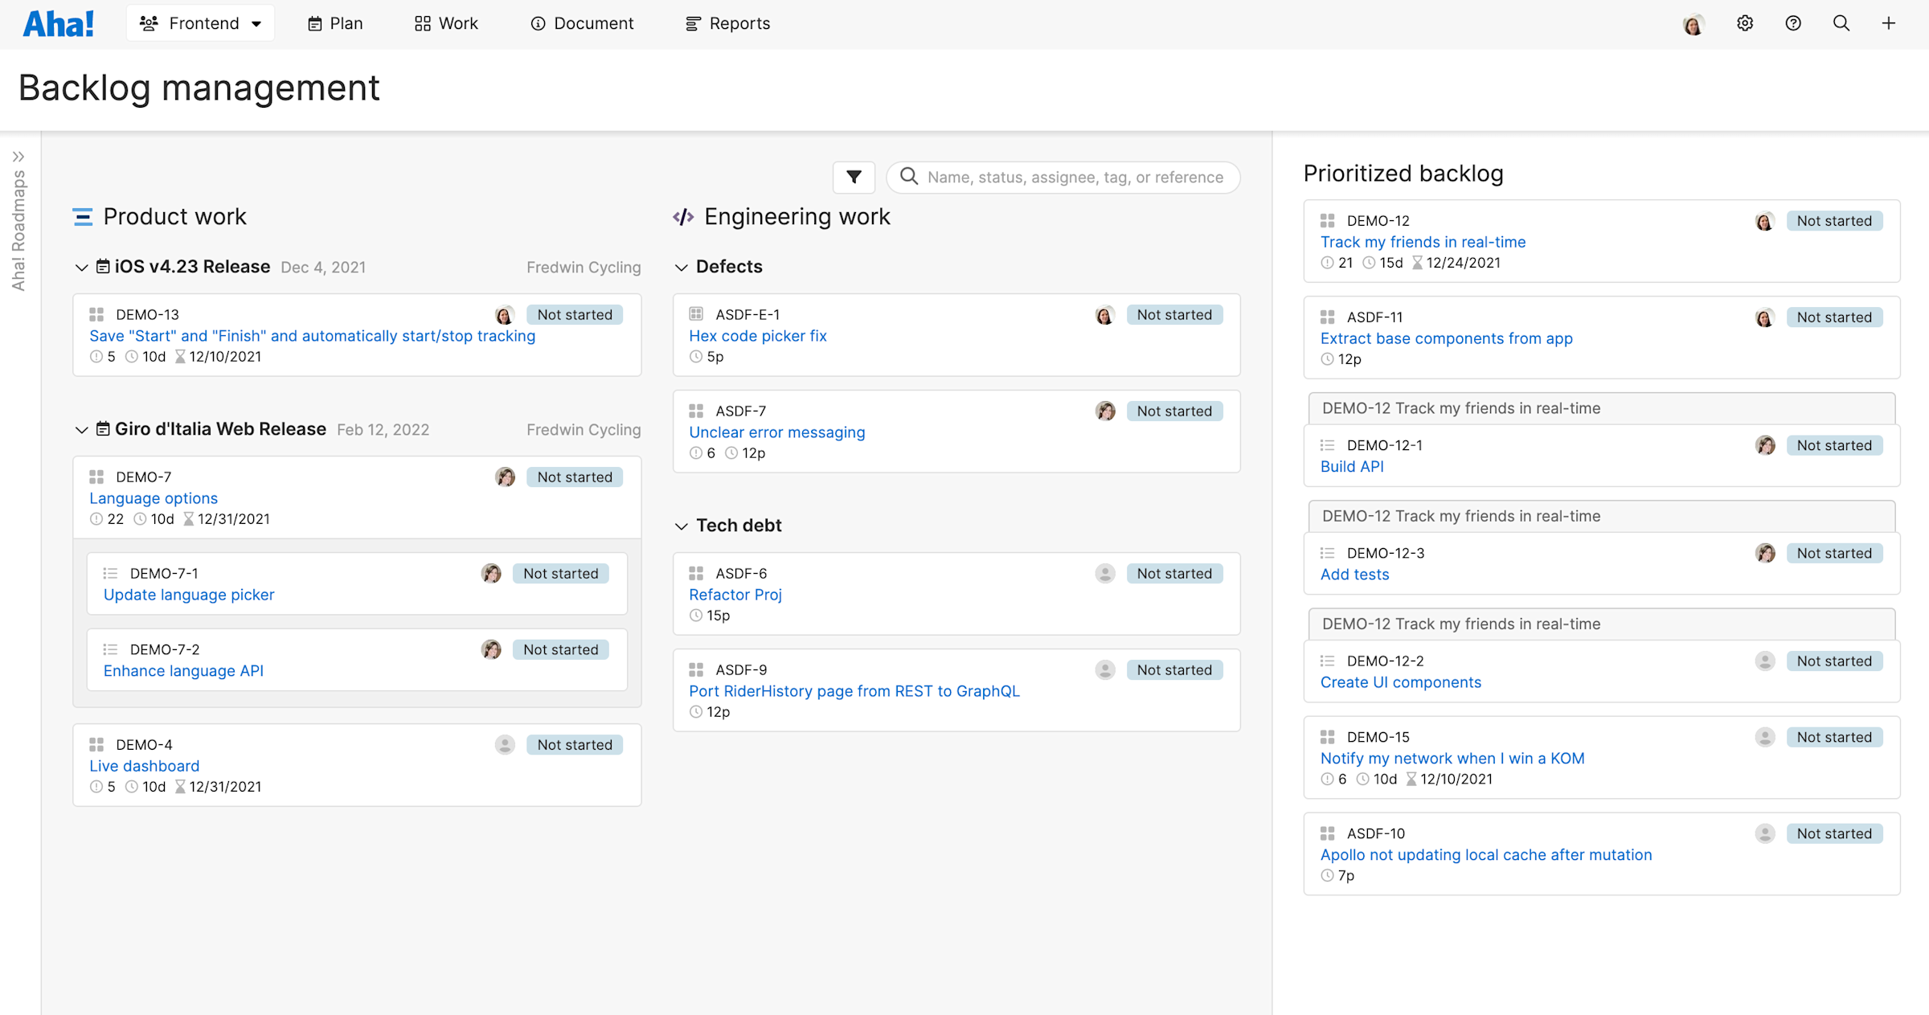Expand the Aha! Roadmaps sidebar
Image resolution: width=1929 pixels, height=1015 pixels.
[19, 157]
